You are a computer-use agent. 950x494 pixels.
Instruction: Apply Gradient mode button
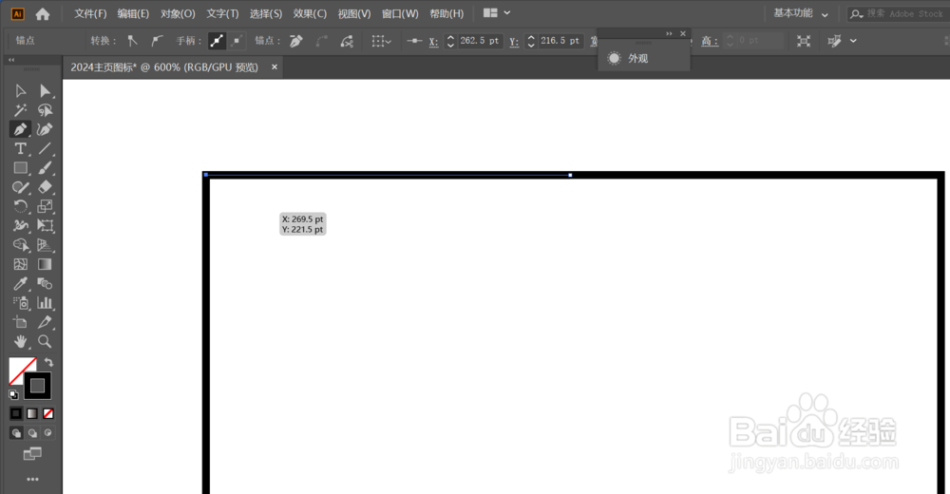tap(32, 413)
